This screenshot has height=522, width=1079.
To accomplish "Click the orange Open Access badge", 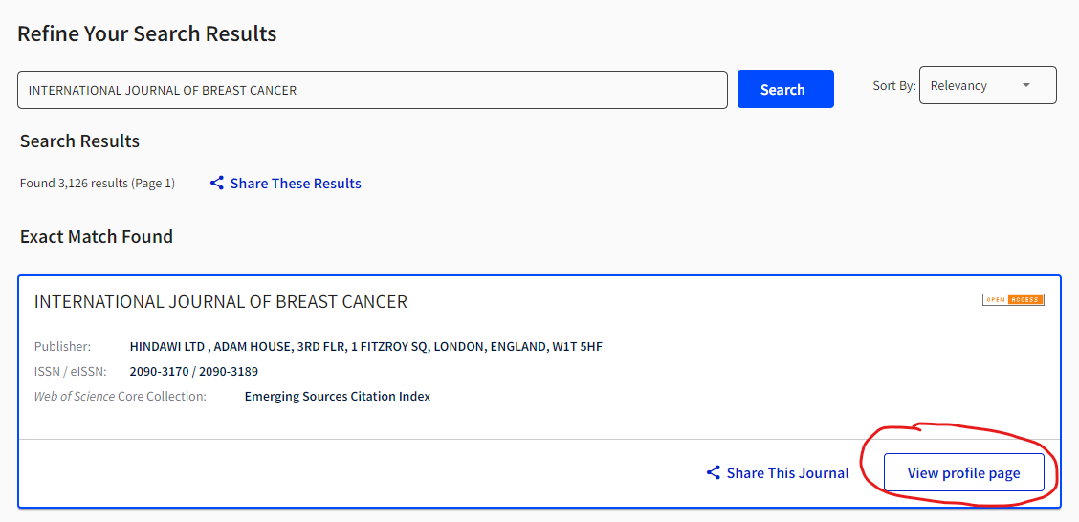I will [1013, 300].
